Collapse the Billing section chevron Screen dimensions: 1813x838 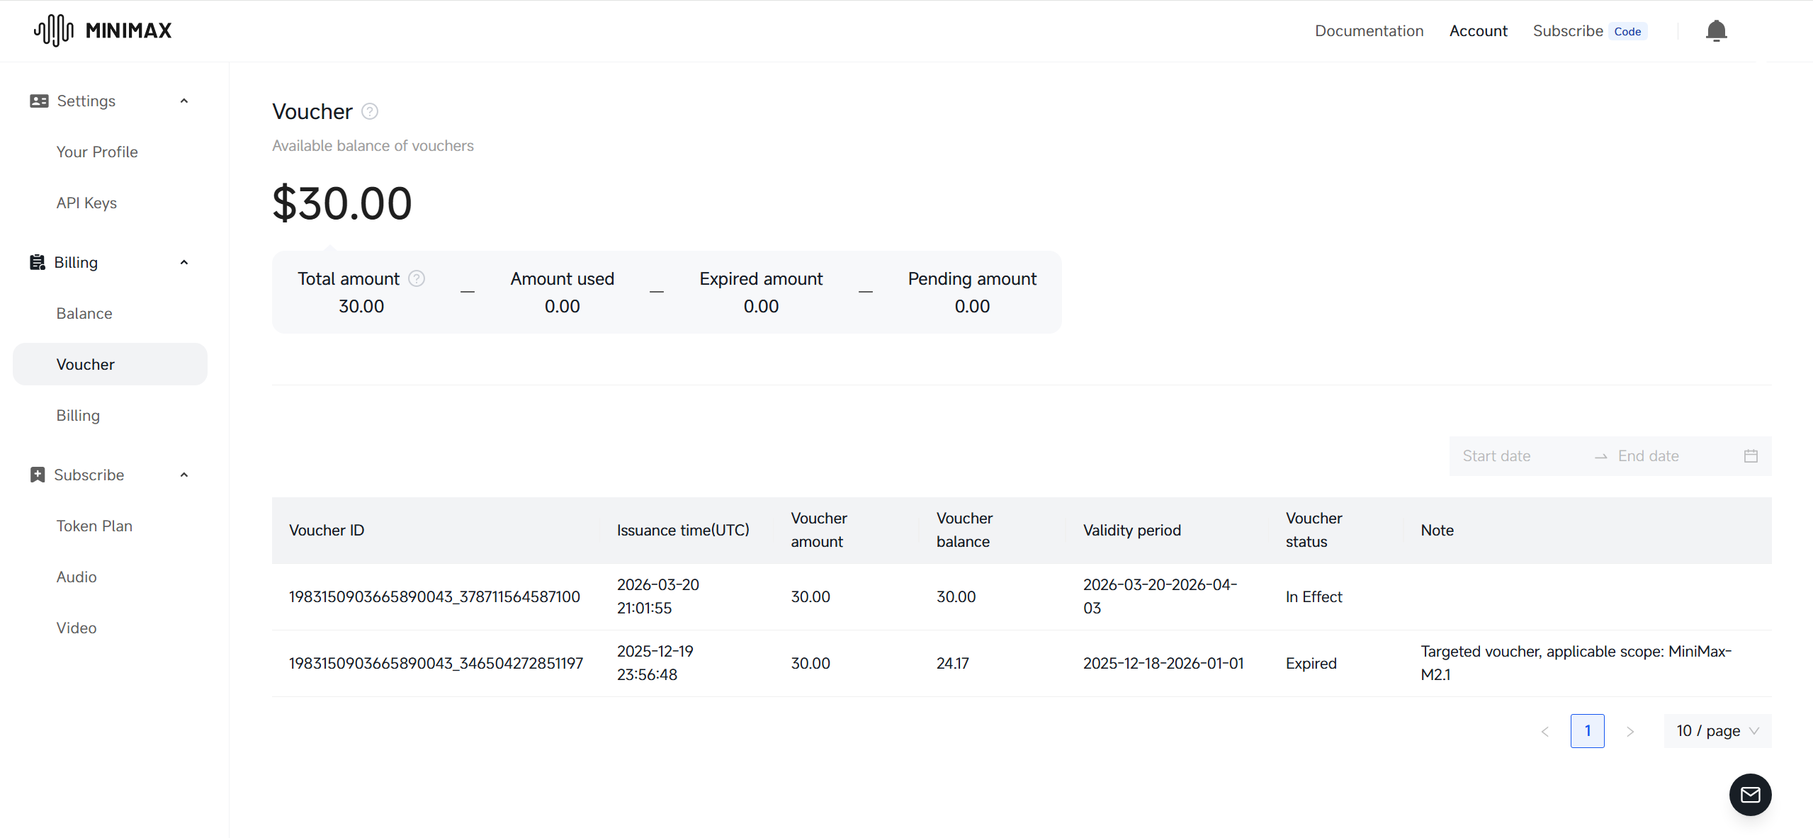[184, 262]
